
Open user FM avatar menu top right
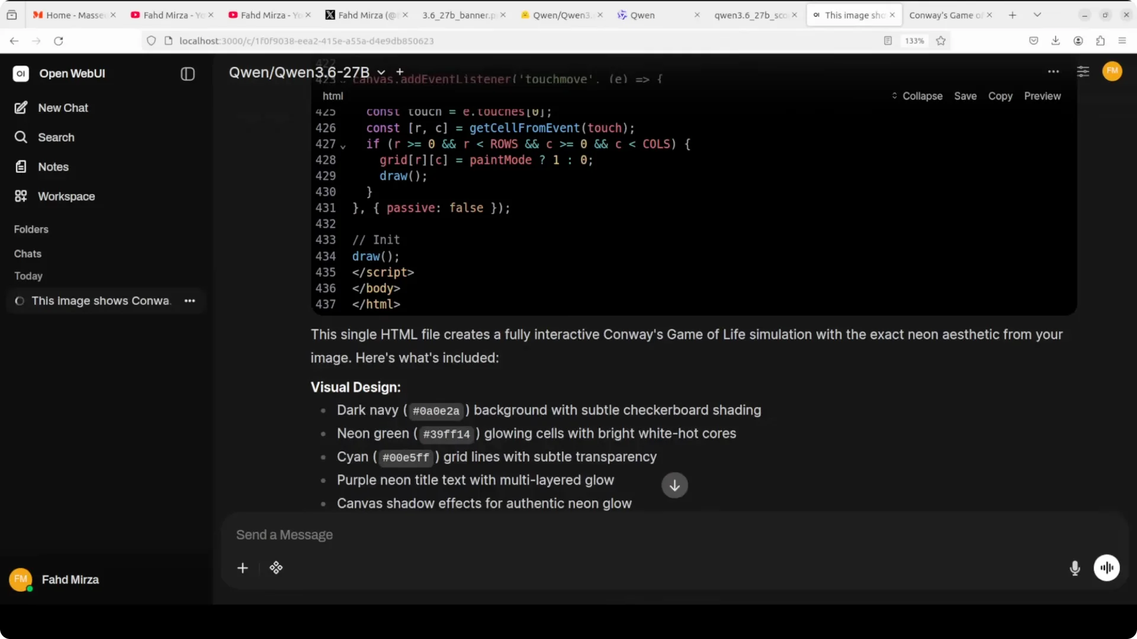click(1112, 71)
